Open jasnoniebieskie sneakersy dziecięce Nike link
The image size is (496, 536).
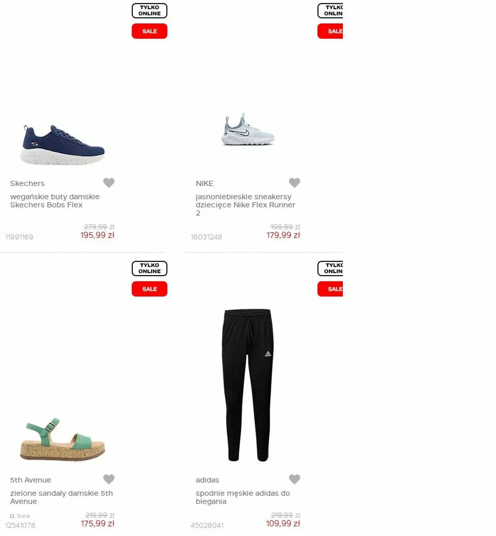tap(246, 205)
